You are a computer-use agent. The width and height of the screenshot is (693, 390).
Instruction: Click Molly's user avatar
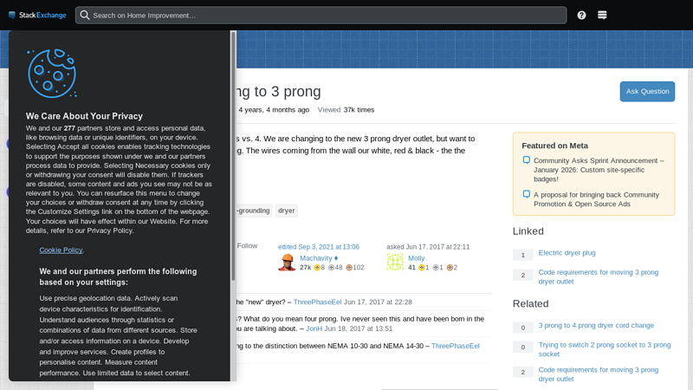tap(395, 263)
